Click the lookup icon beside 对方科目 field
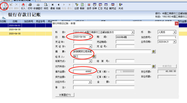Viewport: 187px width, 103px height. pos(154,66)
